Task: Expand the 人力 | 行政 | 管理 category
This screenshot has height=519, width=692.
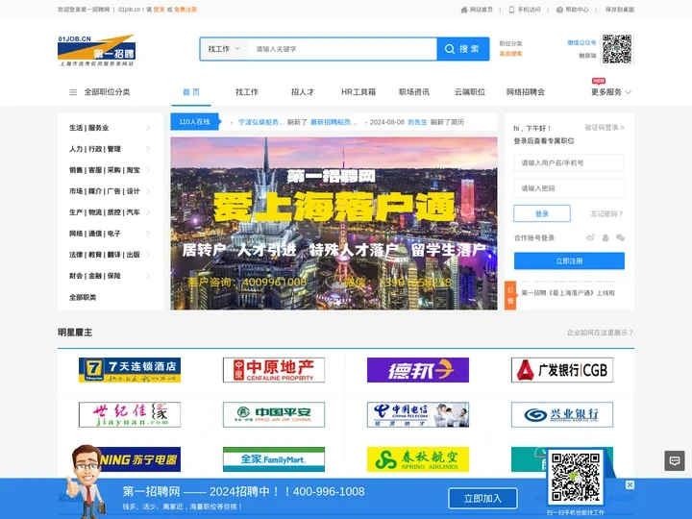Action: [110, 149]
